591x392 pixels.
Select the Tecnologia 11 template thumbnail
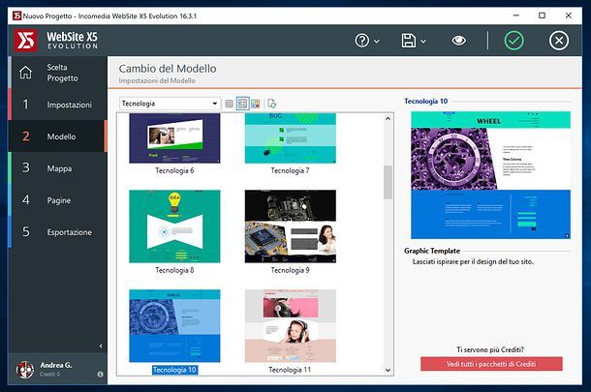pos(291,326)
